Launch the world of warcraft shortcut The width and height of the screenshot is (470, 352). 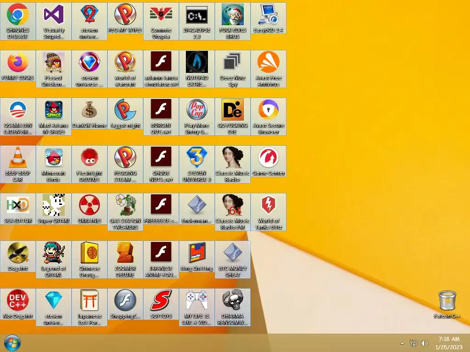pyautogui.click(x=125, y=69)
